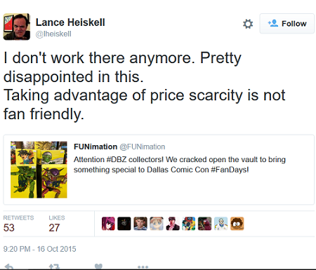
Task: Open the more options ellipsis
Action: point(143,266)
